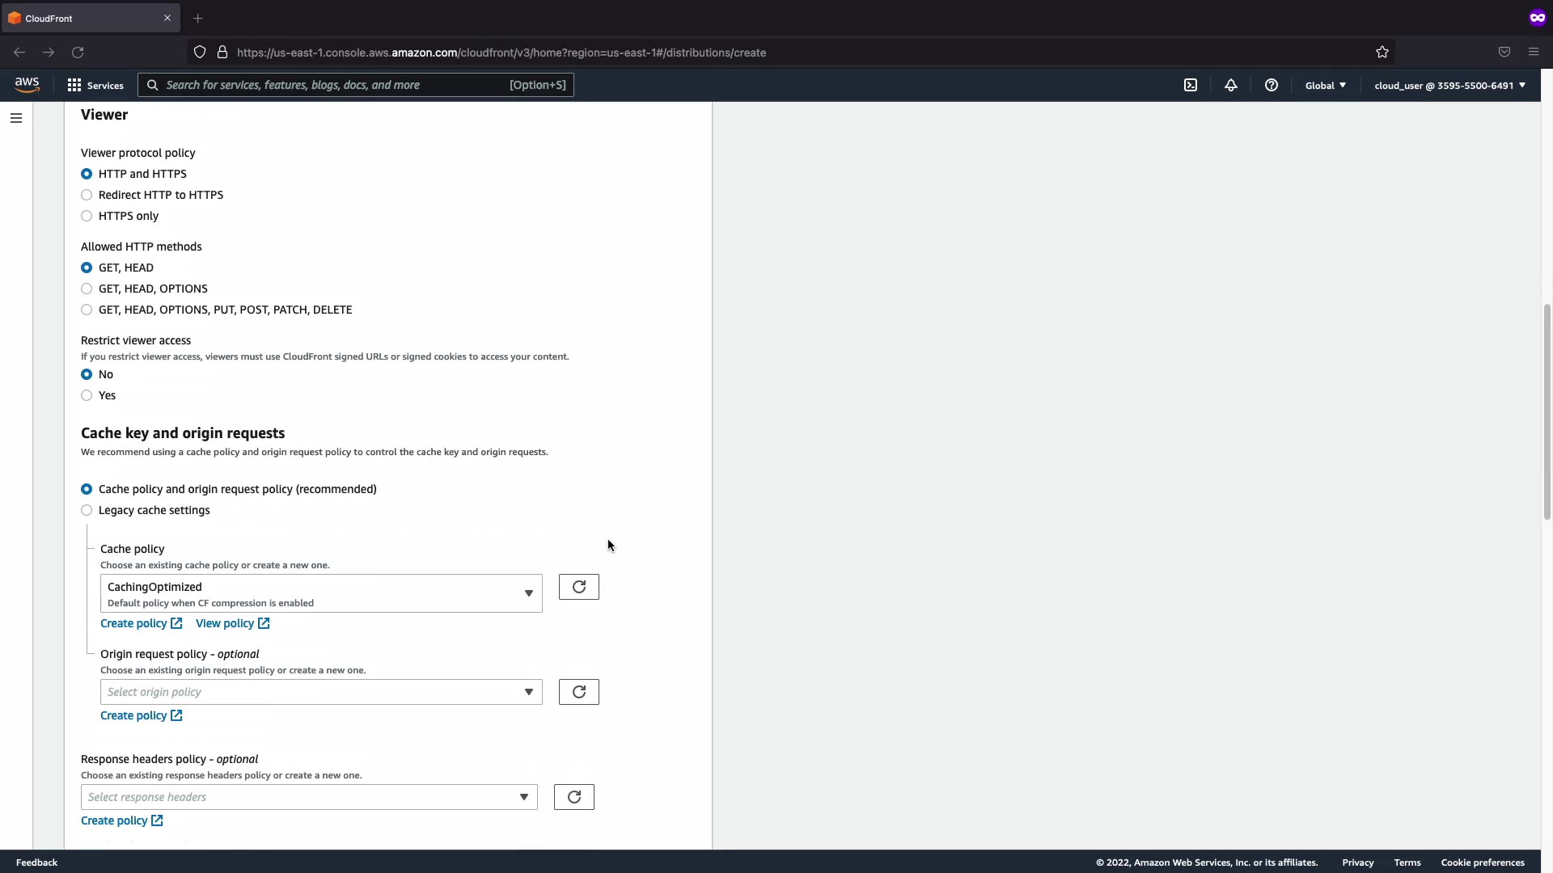Refresh the Cache policy list
The width and height of the screenshot is (1553, 873).
tap(578, 587)
